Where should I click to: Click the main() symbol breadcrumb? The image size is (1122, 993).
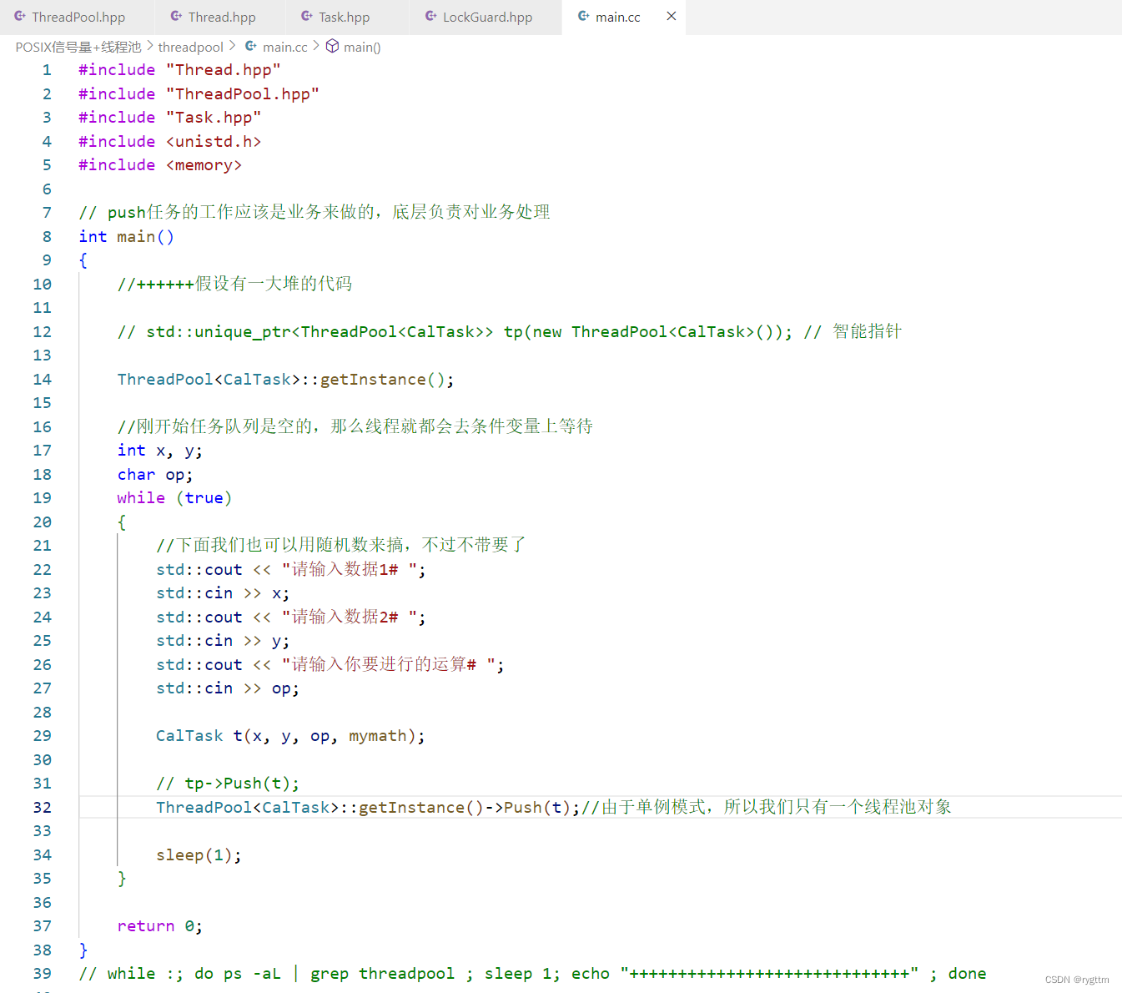362,47
